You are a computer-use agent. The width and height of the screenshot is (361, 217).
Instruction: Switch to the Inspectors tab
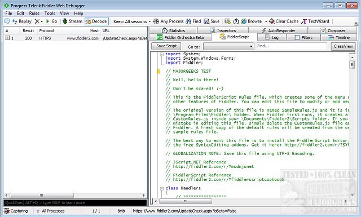[223, 30]
